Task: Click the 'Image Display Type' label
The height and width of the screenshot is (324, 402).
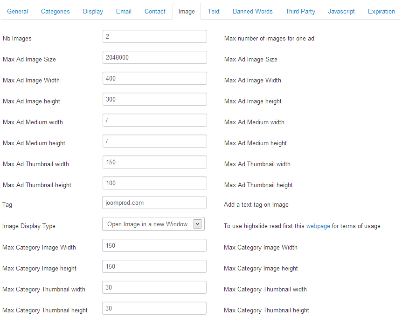Action: (x=29, y=226)
